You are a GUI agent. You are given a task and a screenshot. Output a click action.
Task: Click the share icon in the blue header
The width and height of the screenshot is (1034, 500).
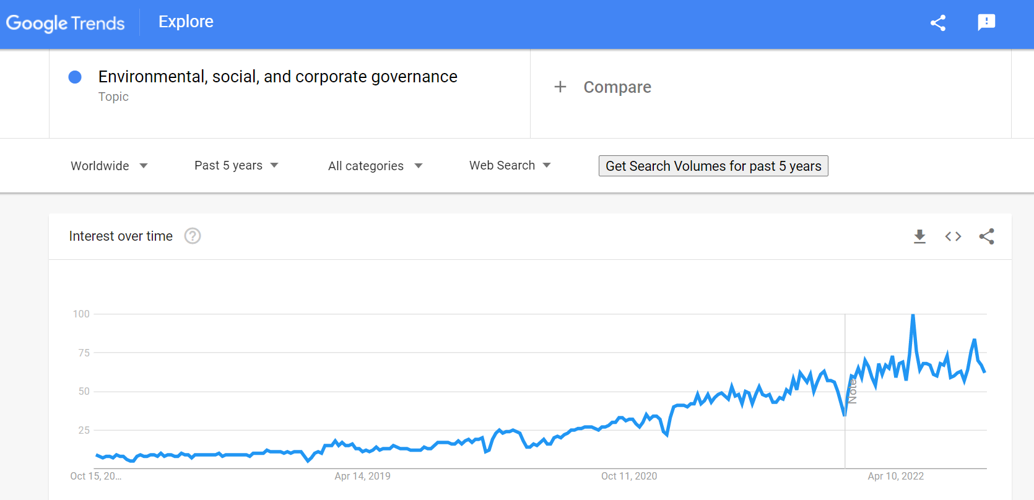pyautogui.click(x=938, y=23)
